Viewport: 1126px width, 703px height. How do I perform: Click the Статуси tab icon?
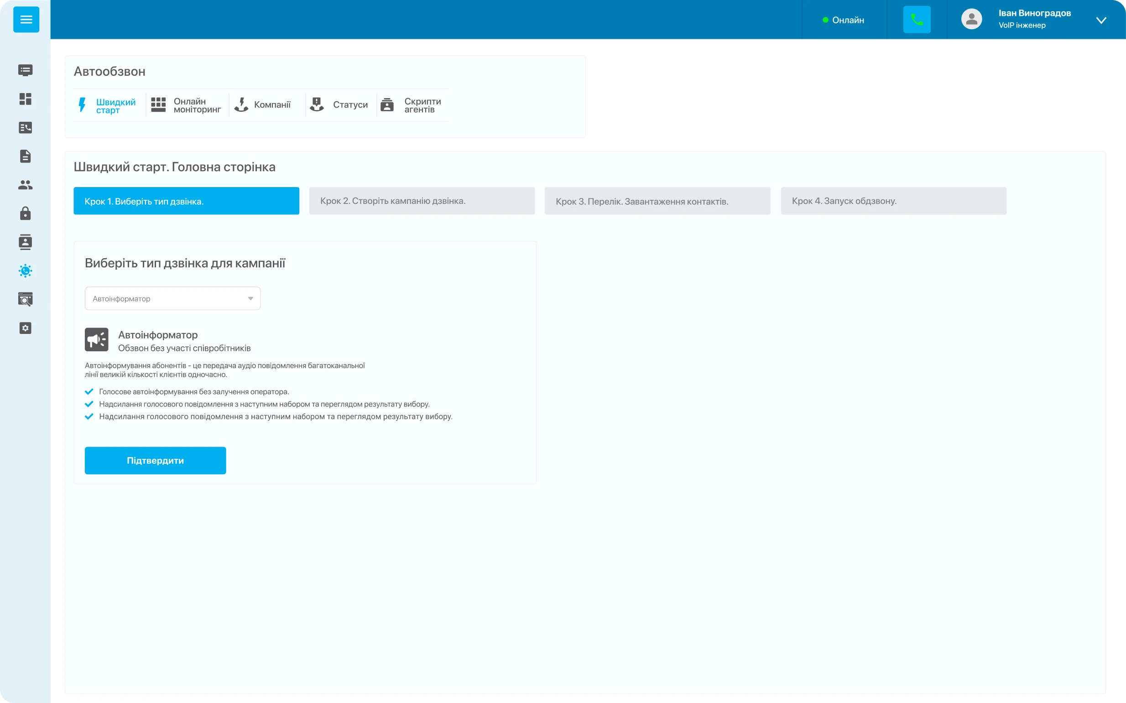pos(317,104)
